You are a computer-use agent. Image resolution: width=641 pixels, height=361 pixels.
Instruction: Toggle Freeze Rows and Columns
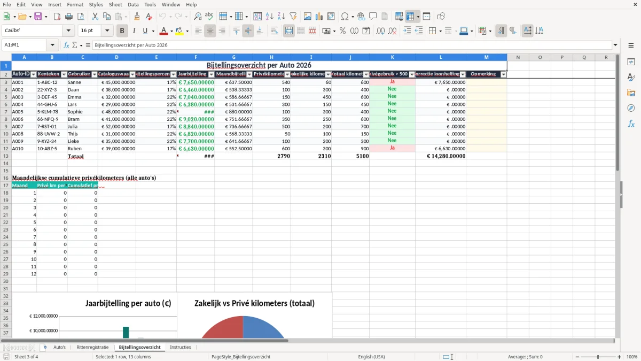coord(410,17)
